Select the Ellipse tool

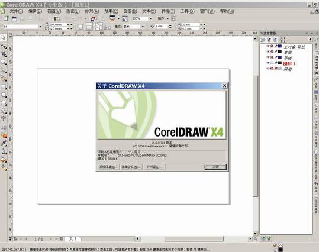(x=4, y=95)
